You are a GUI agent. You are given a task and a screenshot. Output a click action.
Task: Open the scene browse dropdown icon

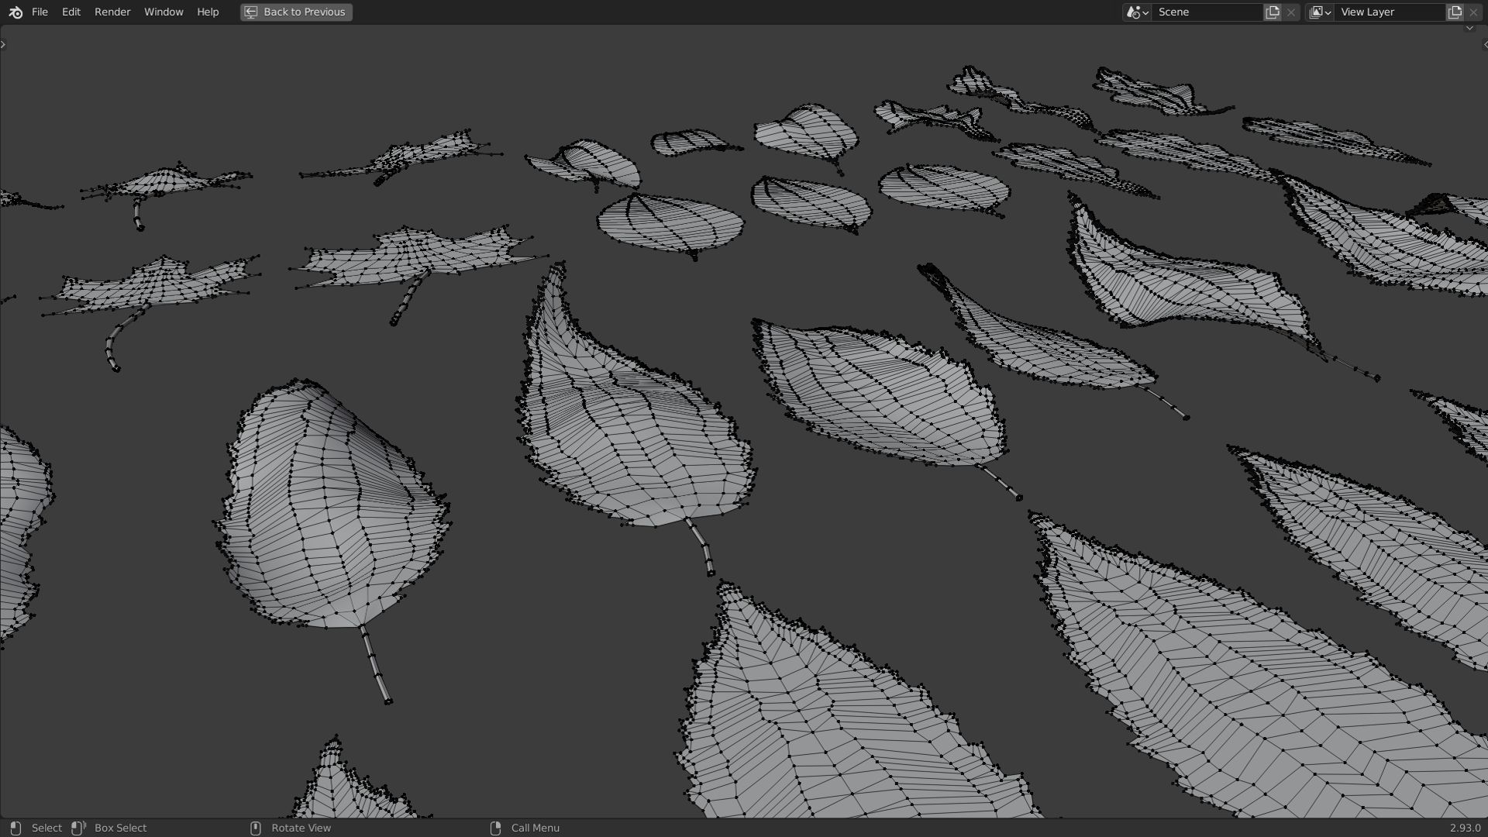point(1137,12)
